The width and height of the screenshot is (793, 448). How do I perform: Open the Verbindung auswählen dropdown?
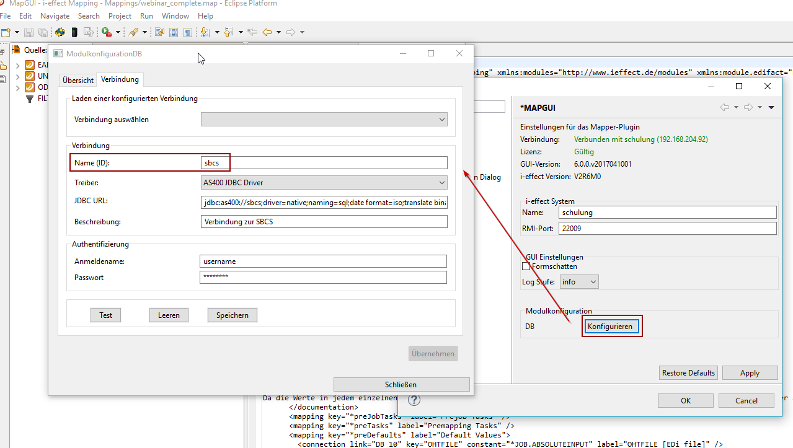(324, 120)
